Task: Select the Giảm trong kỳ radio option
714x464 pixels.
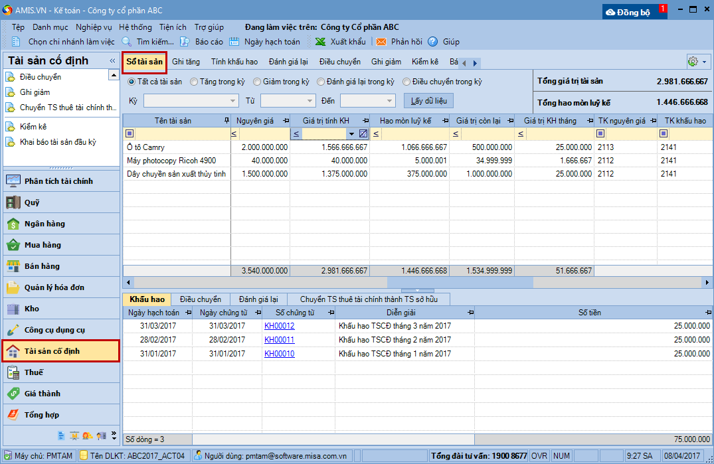Action: [x=258, y=82]
